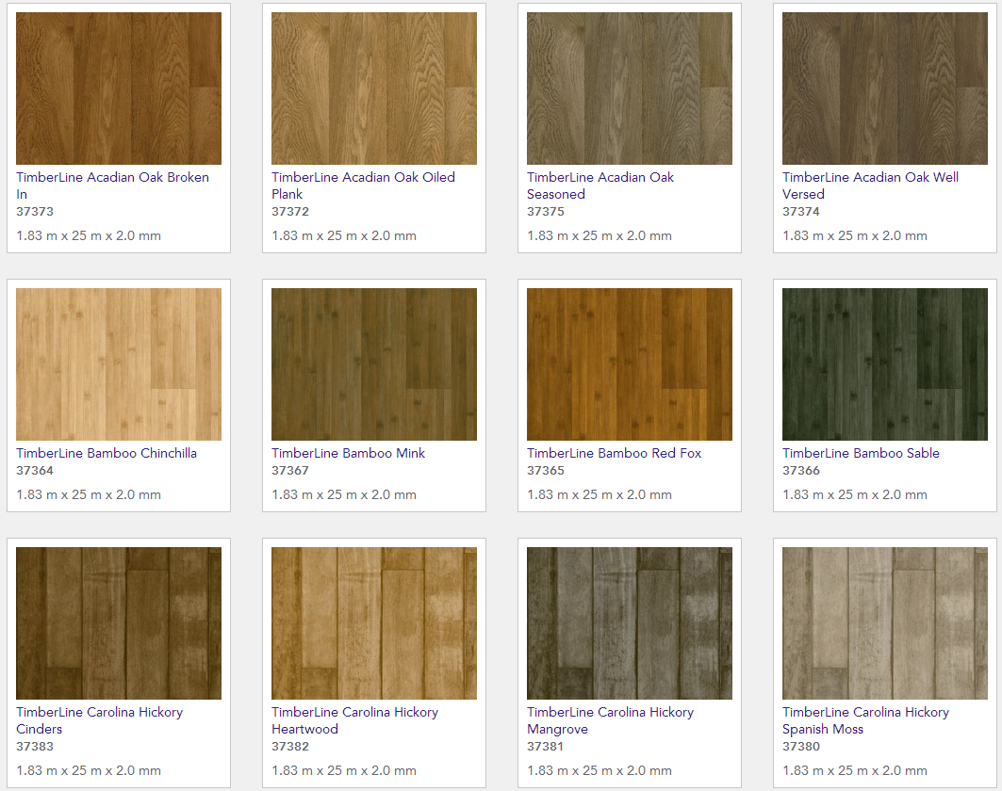Open the Bamboo Mink swatch image

click(374, 364)
